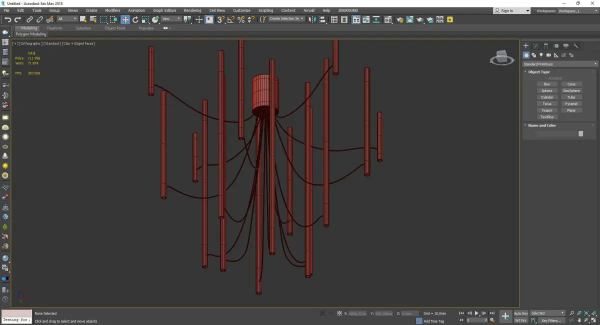
Task: Open the Utilities panel wrench icon
Action: [x=576, y=46]
